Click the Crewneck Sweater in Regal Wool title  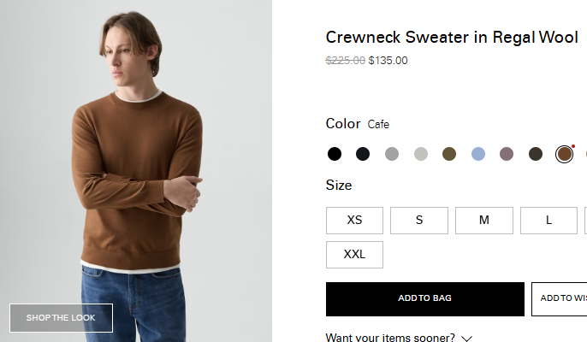click(453, 38)
